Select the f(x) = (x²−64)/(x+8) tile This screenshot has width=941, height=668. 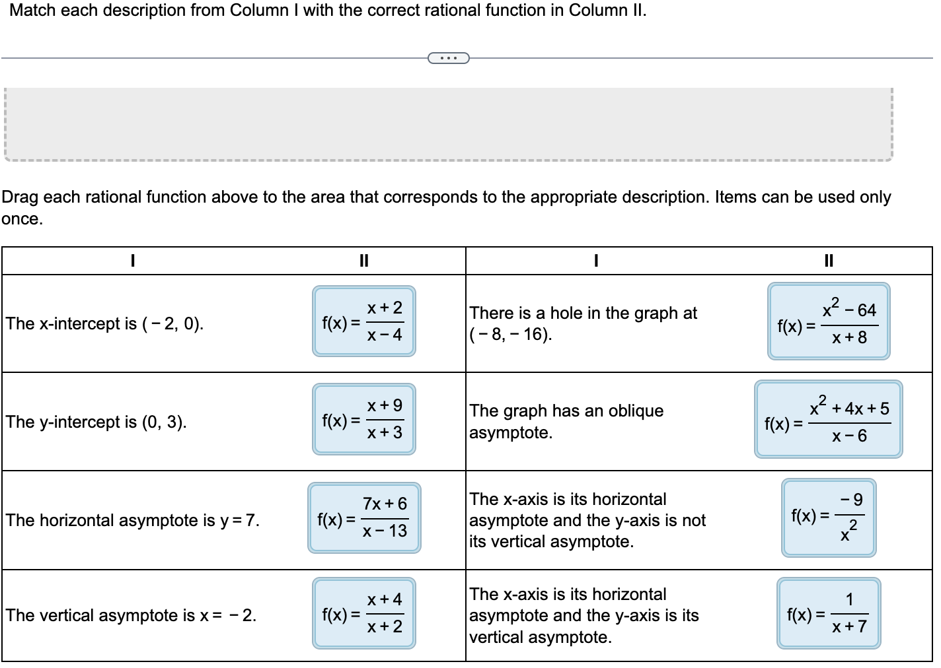[x=829, y=321]
